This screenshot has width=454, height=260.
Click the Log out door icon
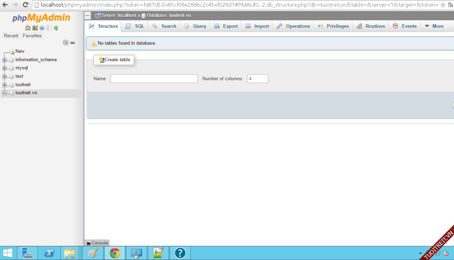(35, 28)
